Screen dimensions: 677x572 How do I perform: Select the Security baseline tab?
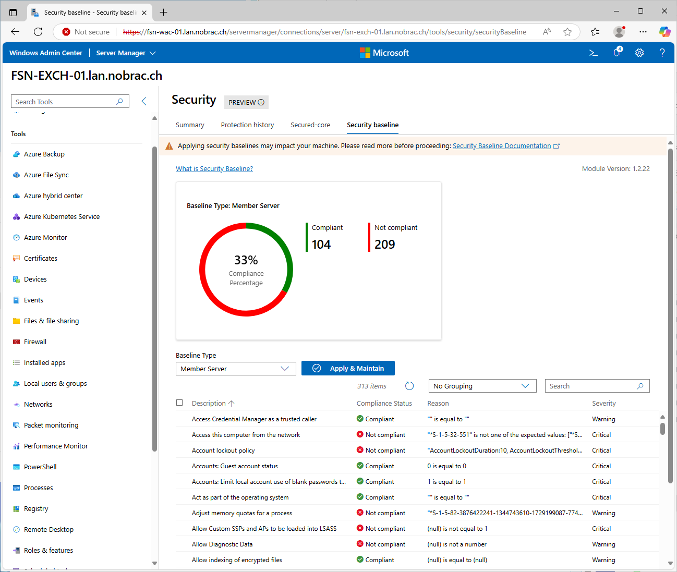point(373,125)
